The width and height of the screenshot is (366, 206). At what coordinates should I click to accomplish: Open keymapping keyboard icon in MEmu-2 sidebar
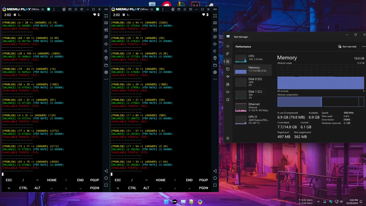pos(106,23)
